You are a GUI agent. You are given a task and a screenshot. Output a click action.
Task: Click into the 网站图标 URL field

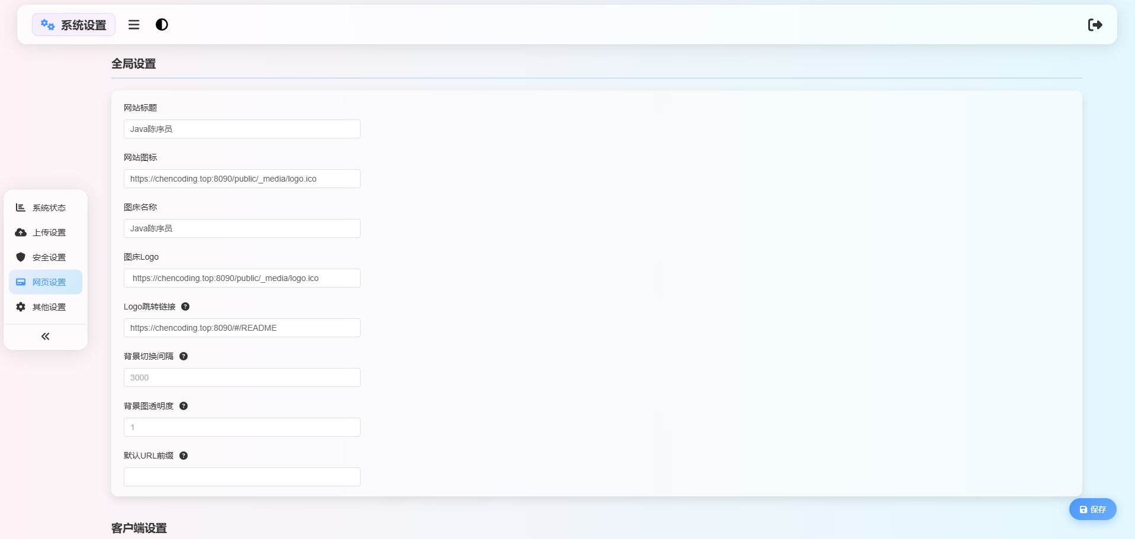[x=242, y=179]
